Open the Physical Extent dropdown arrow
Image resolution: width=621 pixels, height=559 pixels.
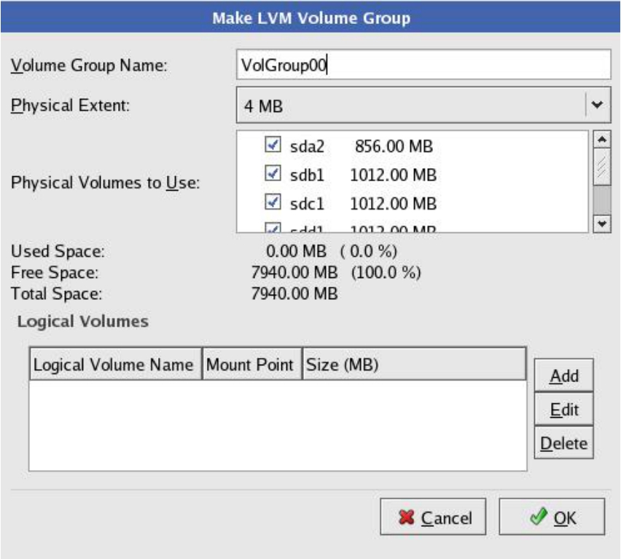(x=598, y=106)
